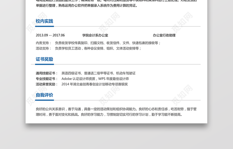Click the line starting 良好的公共关系意识
The width and height of the screenshot is (233, 149).
(116, 109)
